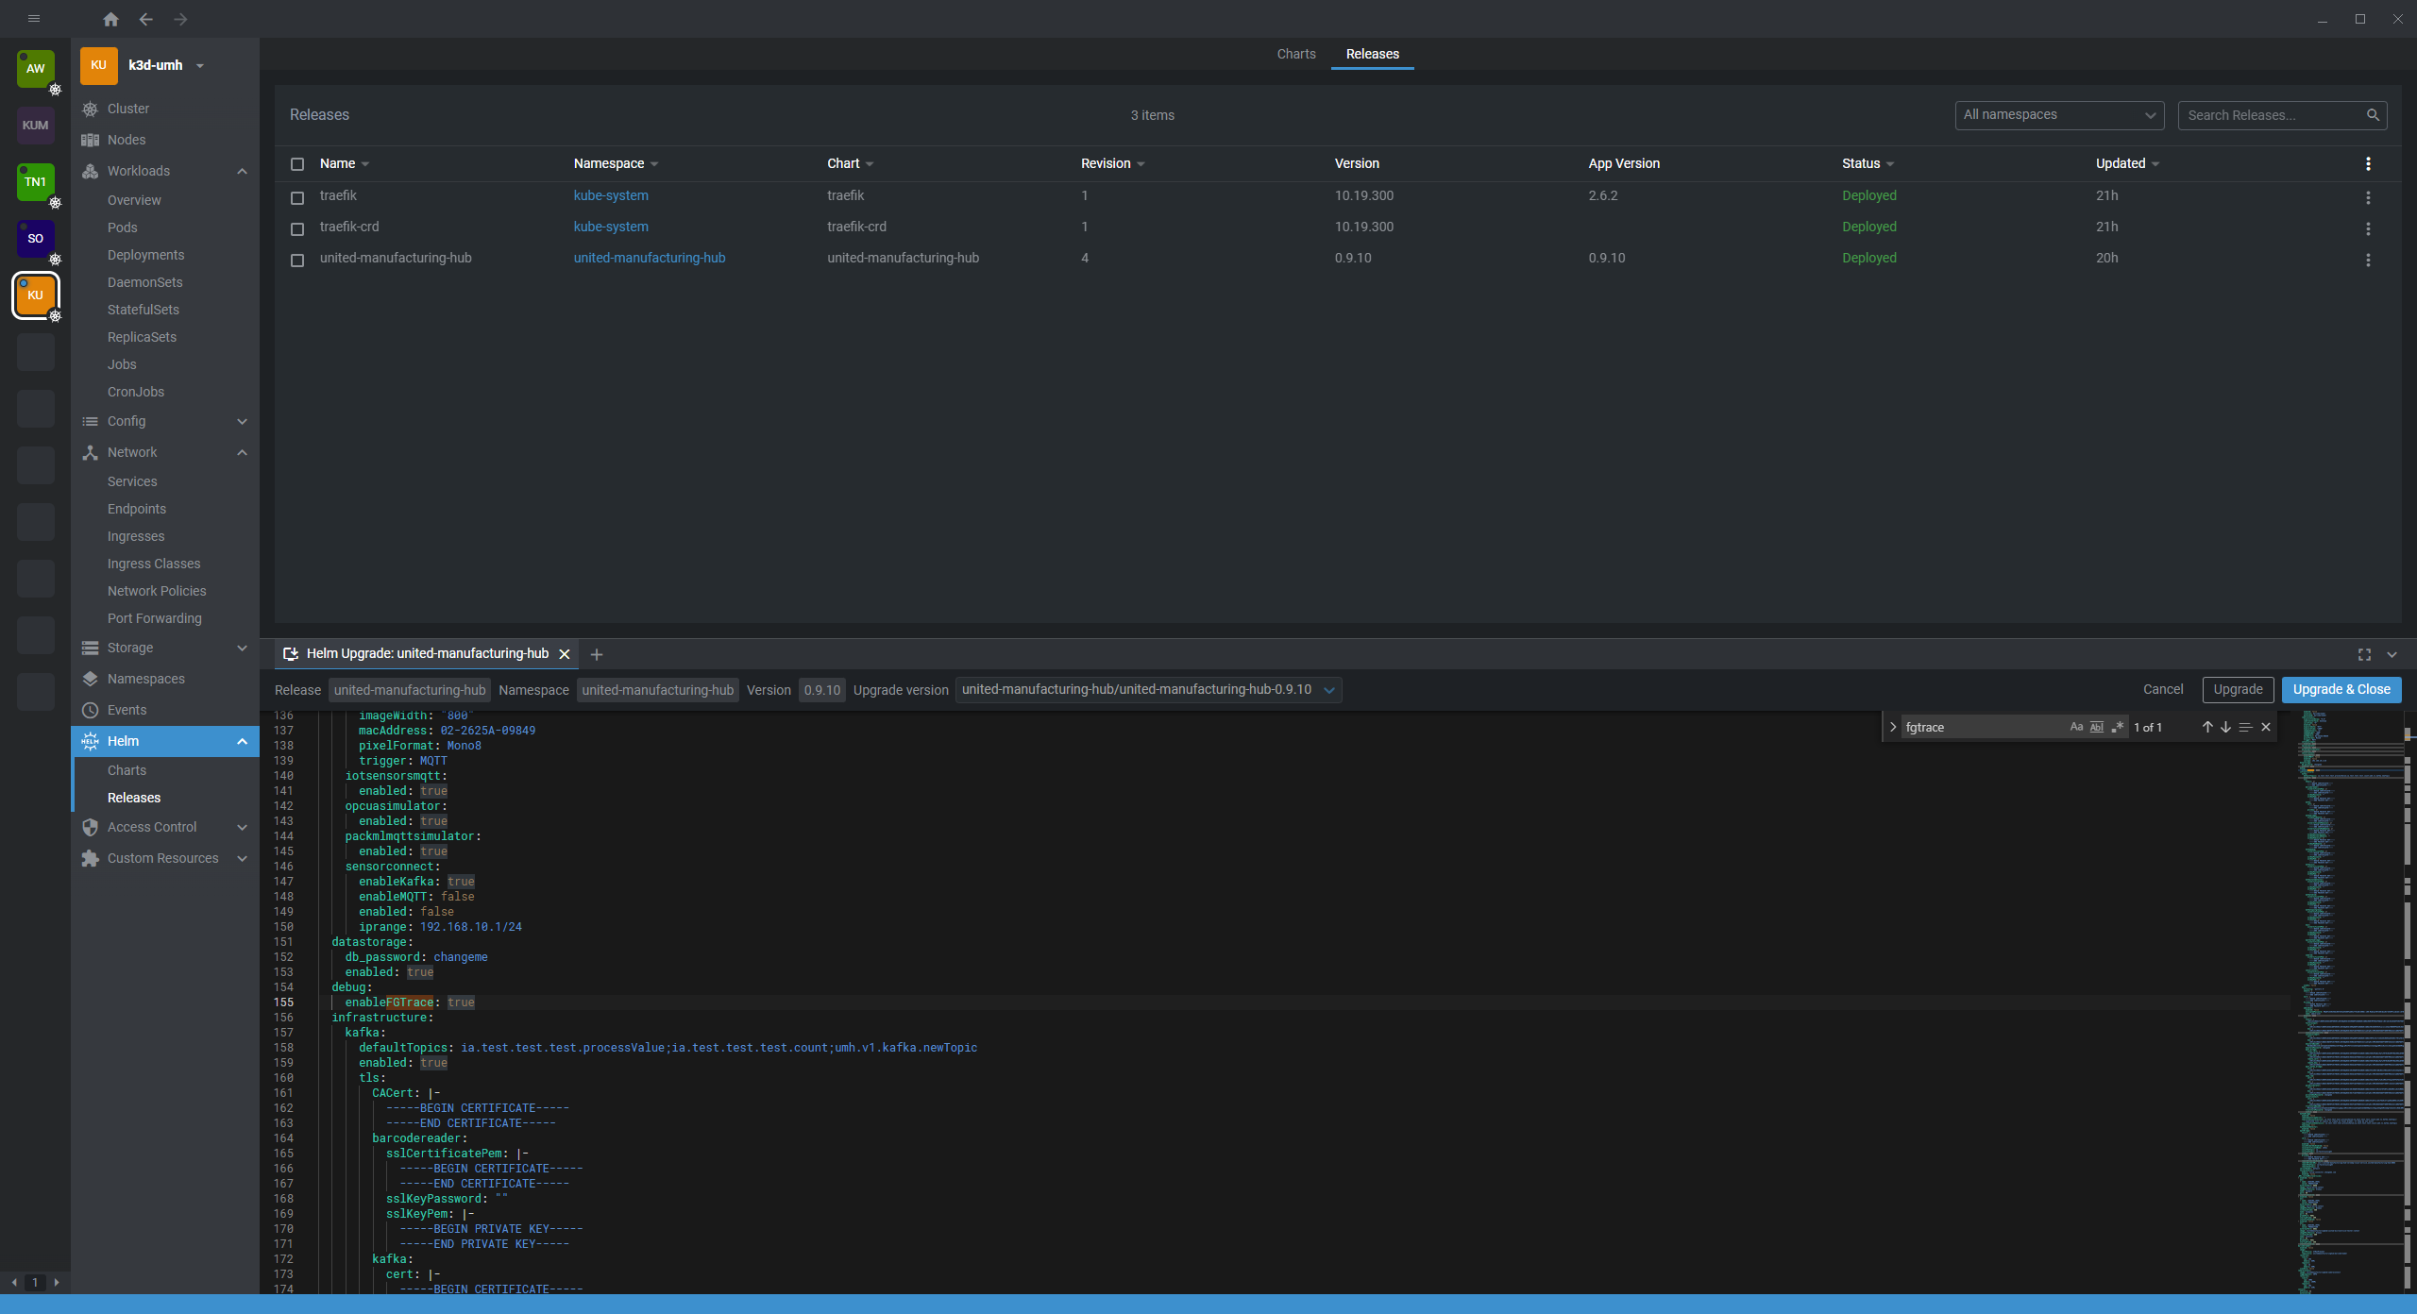
Task: Open row menu for united-manufacturing-hub release
Action: coord(2367,260)
